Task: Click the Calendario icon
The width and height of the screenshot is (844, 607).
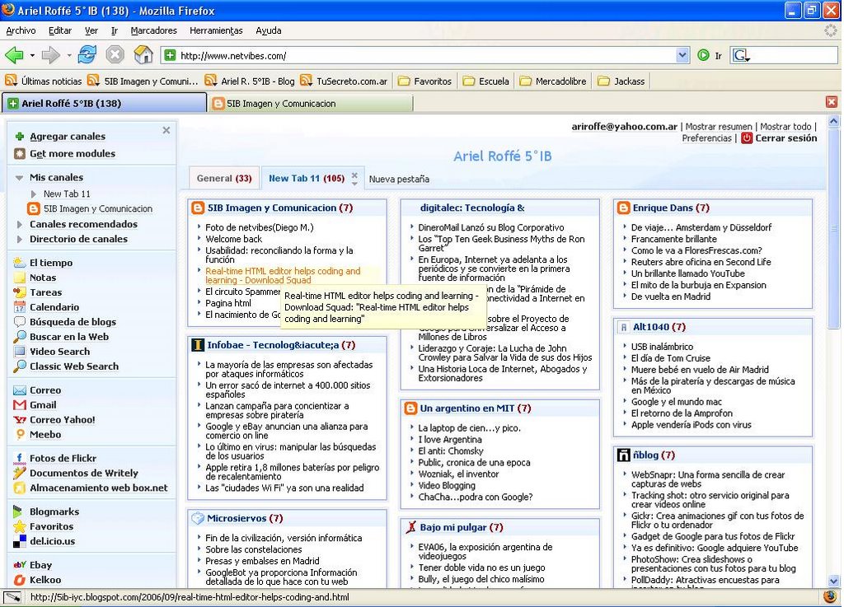Action: (x=20, y=307)
